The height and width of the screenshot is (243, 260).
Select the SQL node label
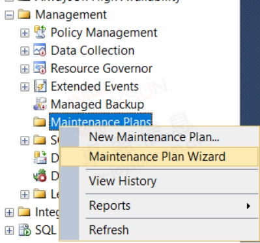46,230
